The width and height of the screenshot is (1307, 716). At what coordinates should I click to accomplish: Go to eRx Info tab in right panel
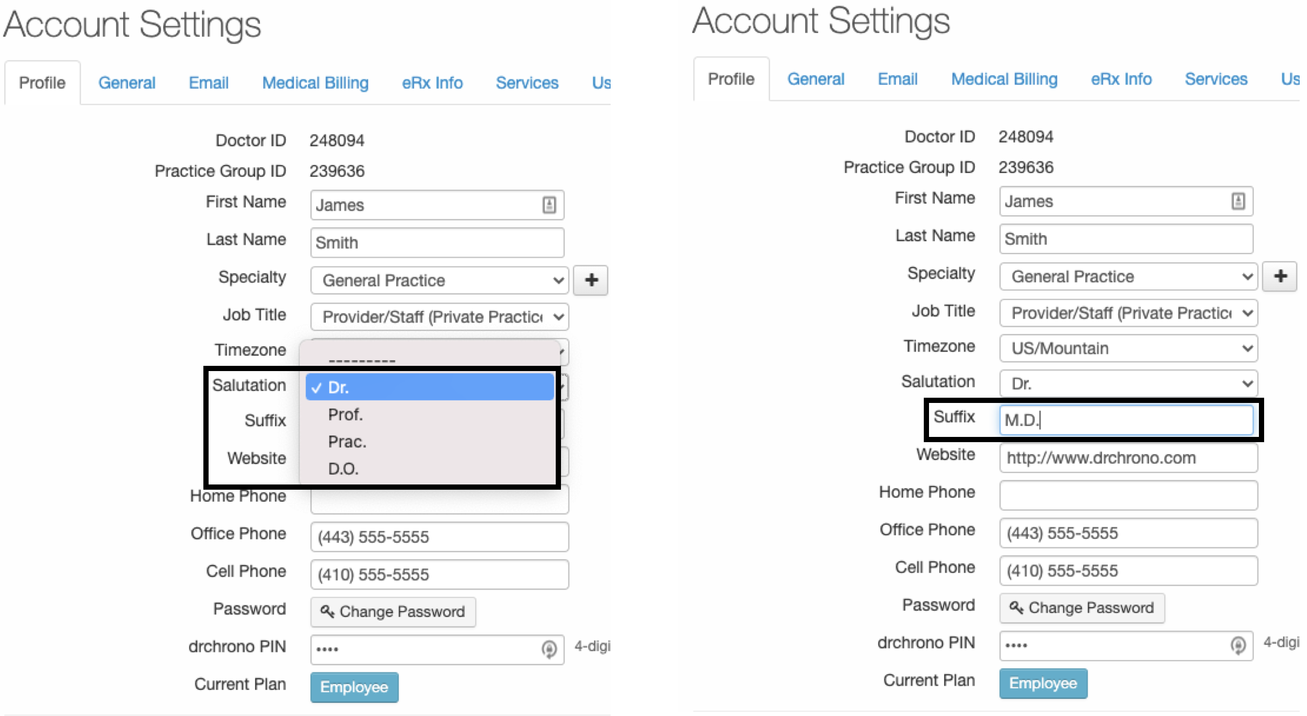1121,79
